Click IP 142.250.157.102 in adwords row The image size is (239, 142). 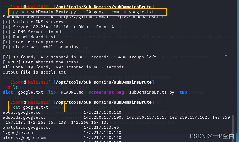(x=188, y=117)
